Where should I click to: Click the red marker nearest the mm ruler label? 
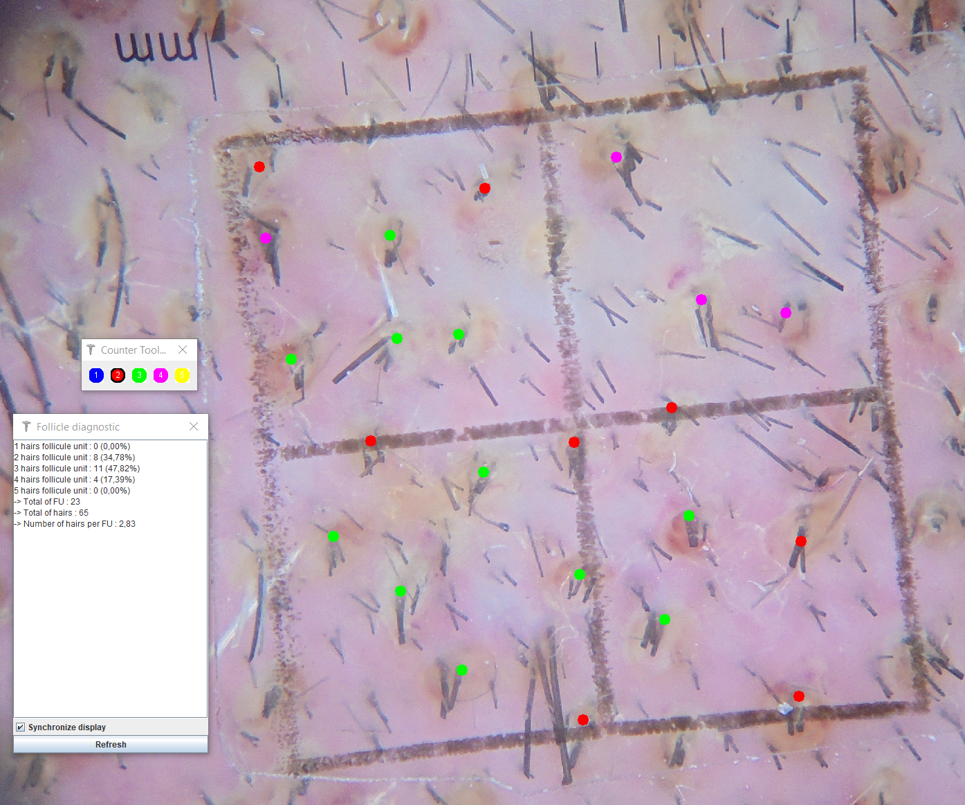click(x=259, y=167)
